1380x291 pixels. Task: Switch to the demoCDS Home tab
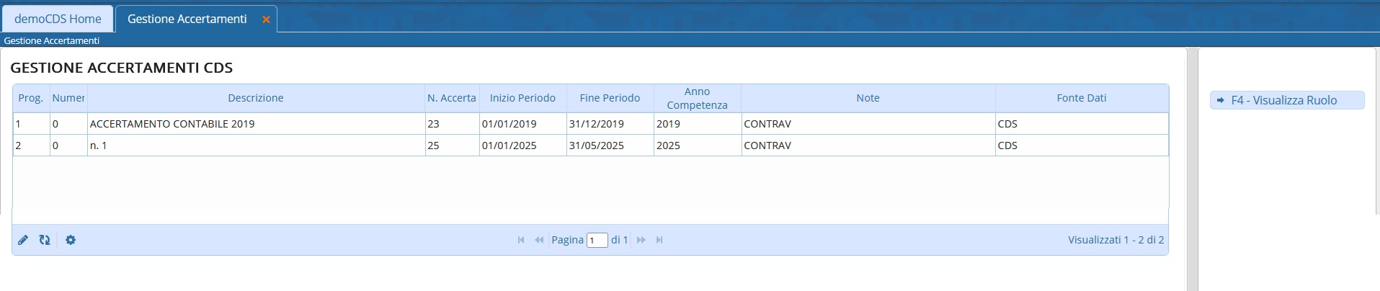(58, 19)
